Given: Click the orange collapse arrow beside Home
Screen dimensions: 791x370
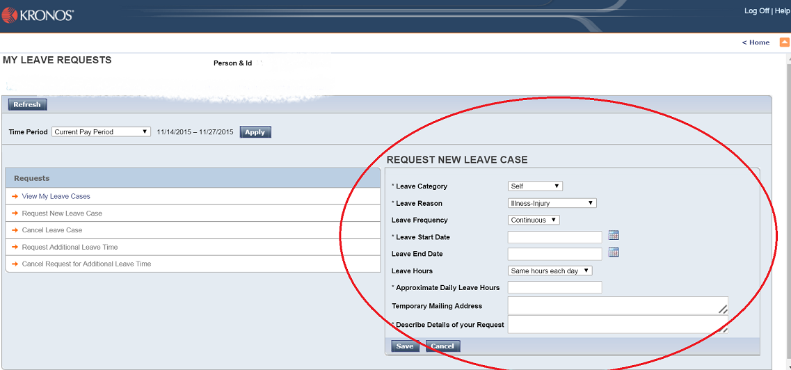Looking at the screenshot, I should pyautogui.click(x=785, y=42).
